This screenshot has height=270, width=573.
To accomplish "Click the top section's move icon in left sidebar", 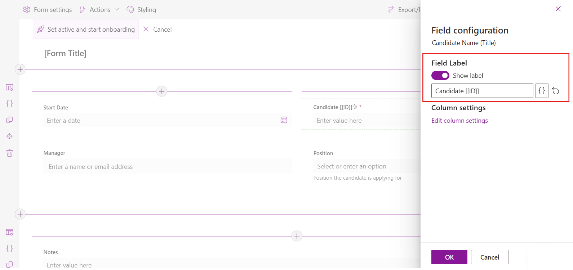I will pyautogui.click(x=10, y=136).
